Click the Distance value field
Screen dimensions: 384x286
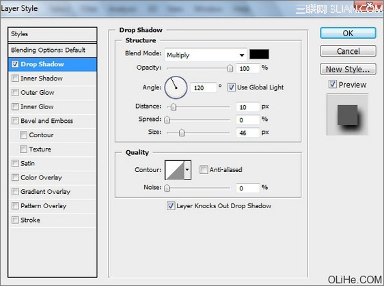(248, 107)
